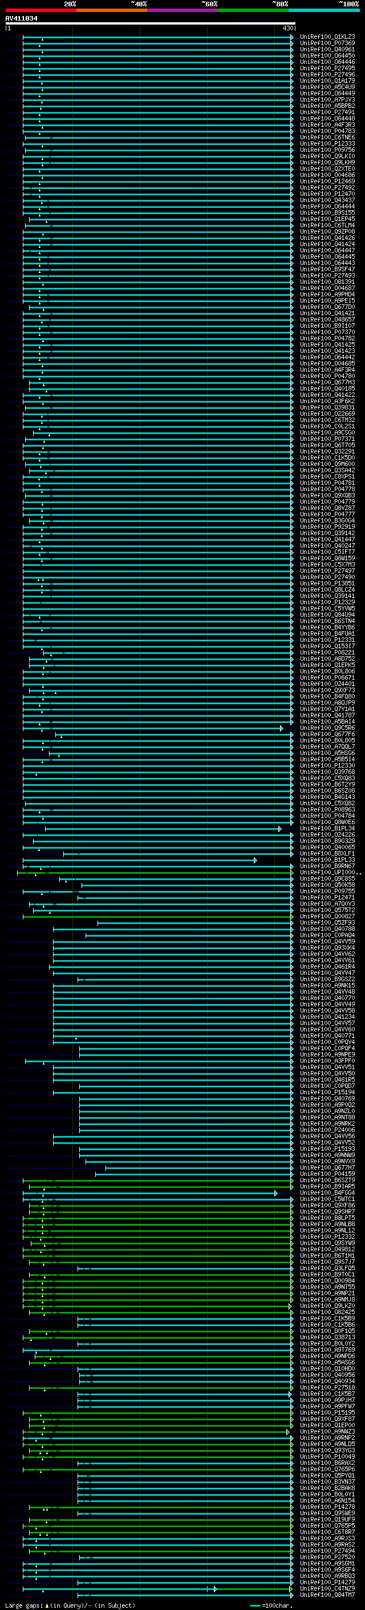Select the UniRef100_Q19UF9 label

(327, 1519)
